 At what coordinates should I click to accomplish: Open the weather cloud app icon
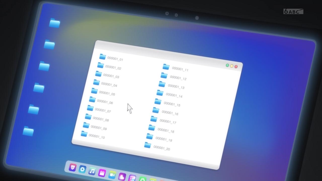pyautogui.click(x=122, y=176)
